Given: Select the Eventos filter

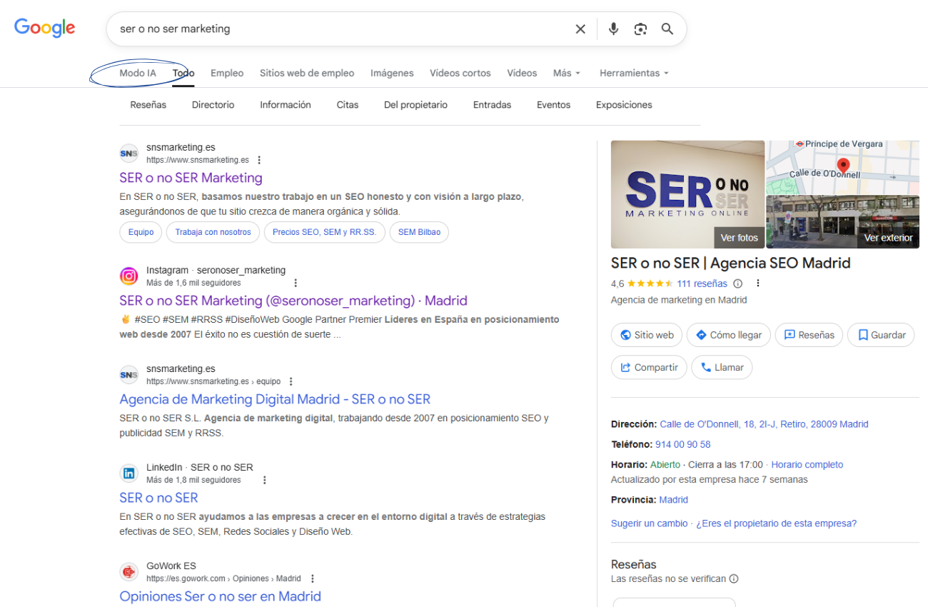Looking at the screenshot, I should (x=553, y=105).
